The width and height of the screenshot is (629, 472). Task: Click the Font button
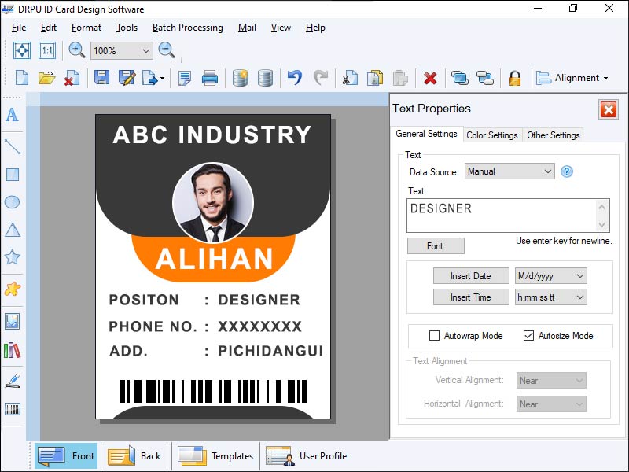click(x=436, y=246)
